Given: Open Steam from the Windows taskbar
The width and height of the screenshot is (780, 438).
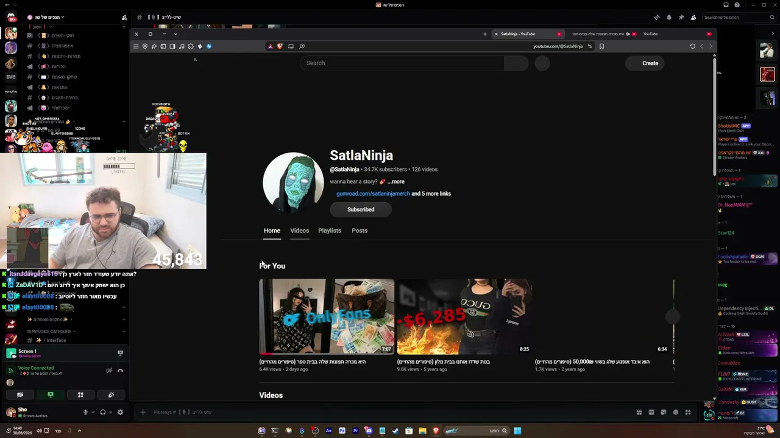Looking at the screenshot, I should click(x=395, y=431).
